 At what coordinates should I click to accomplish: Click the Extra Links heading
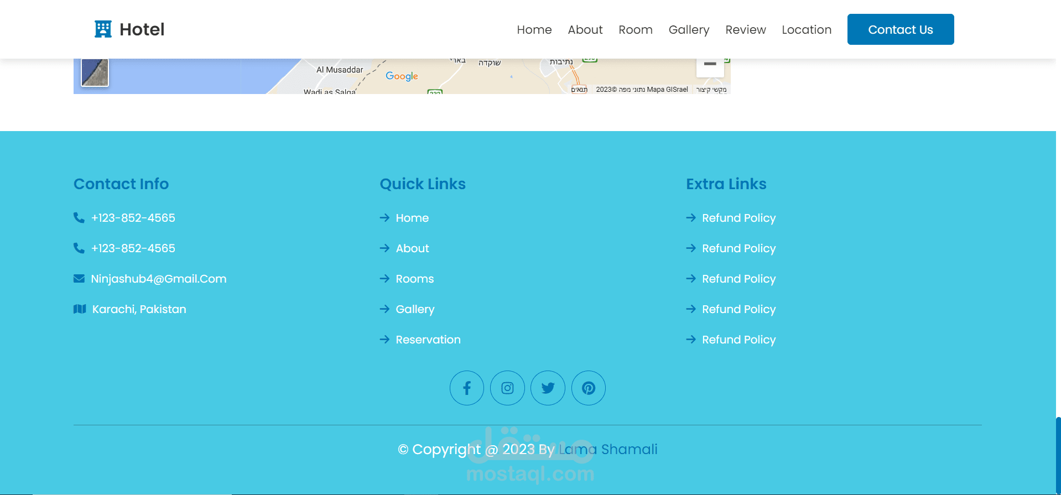(726, 184)
